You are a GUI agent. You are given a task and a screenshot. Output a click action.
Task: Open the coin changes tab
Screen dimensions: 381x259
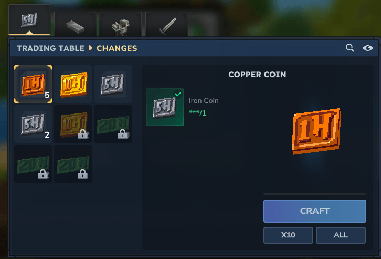(29, 20)
